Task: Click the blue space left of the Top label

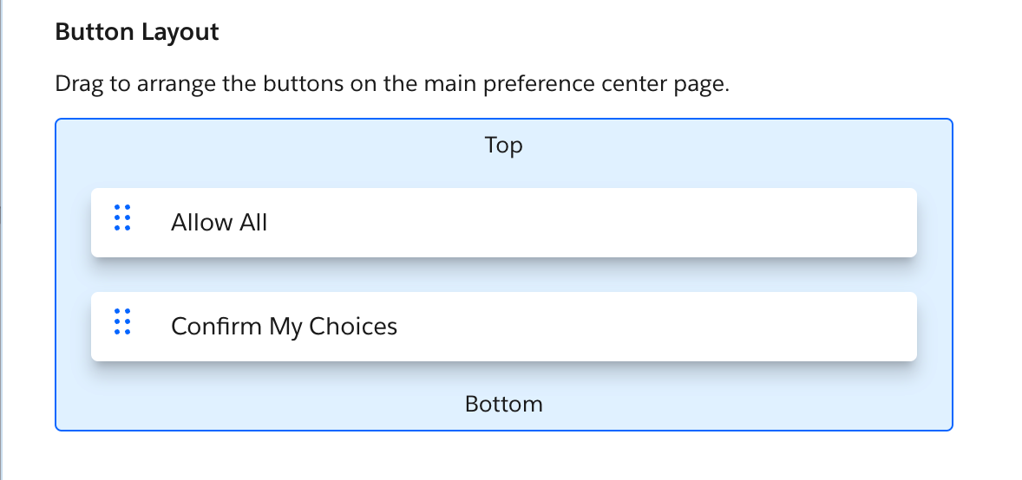Action: click(260, 145)
